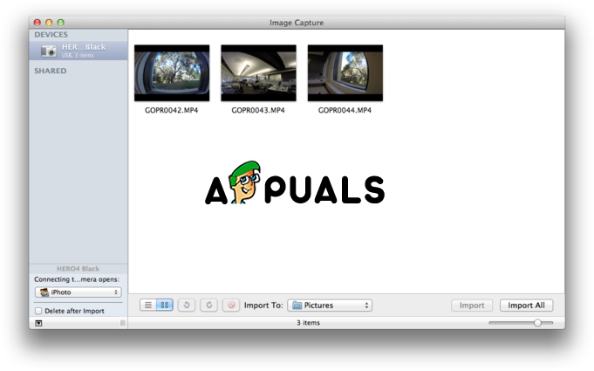This screenshot has width=594, height=371.
Task: Adjust the thumbnail size slider
Action: [x=537, y=323]
